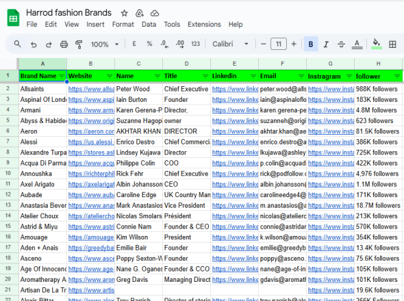Decrease decimal places
This screenshot has width=404, height=301.
(x=164, y=44)
